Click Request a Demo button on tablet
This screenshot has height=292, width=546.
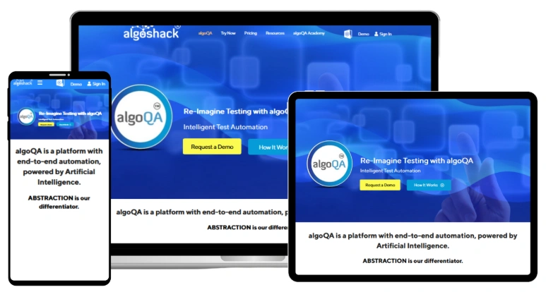(380, 185)
